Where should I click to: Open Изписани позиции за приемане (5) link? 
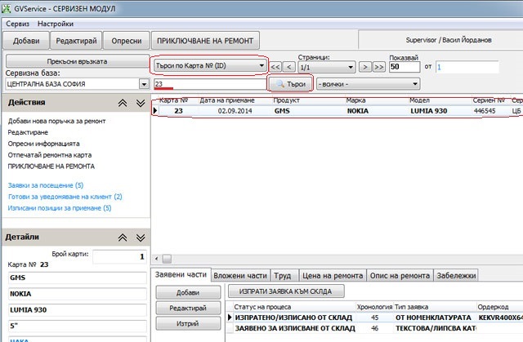60,208
